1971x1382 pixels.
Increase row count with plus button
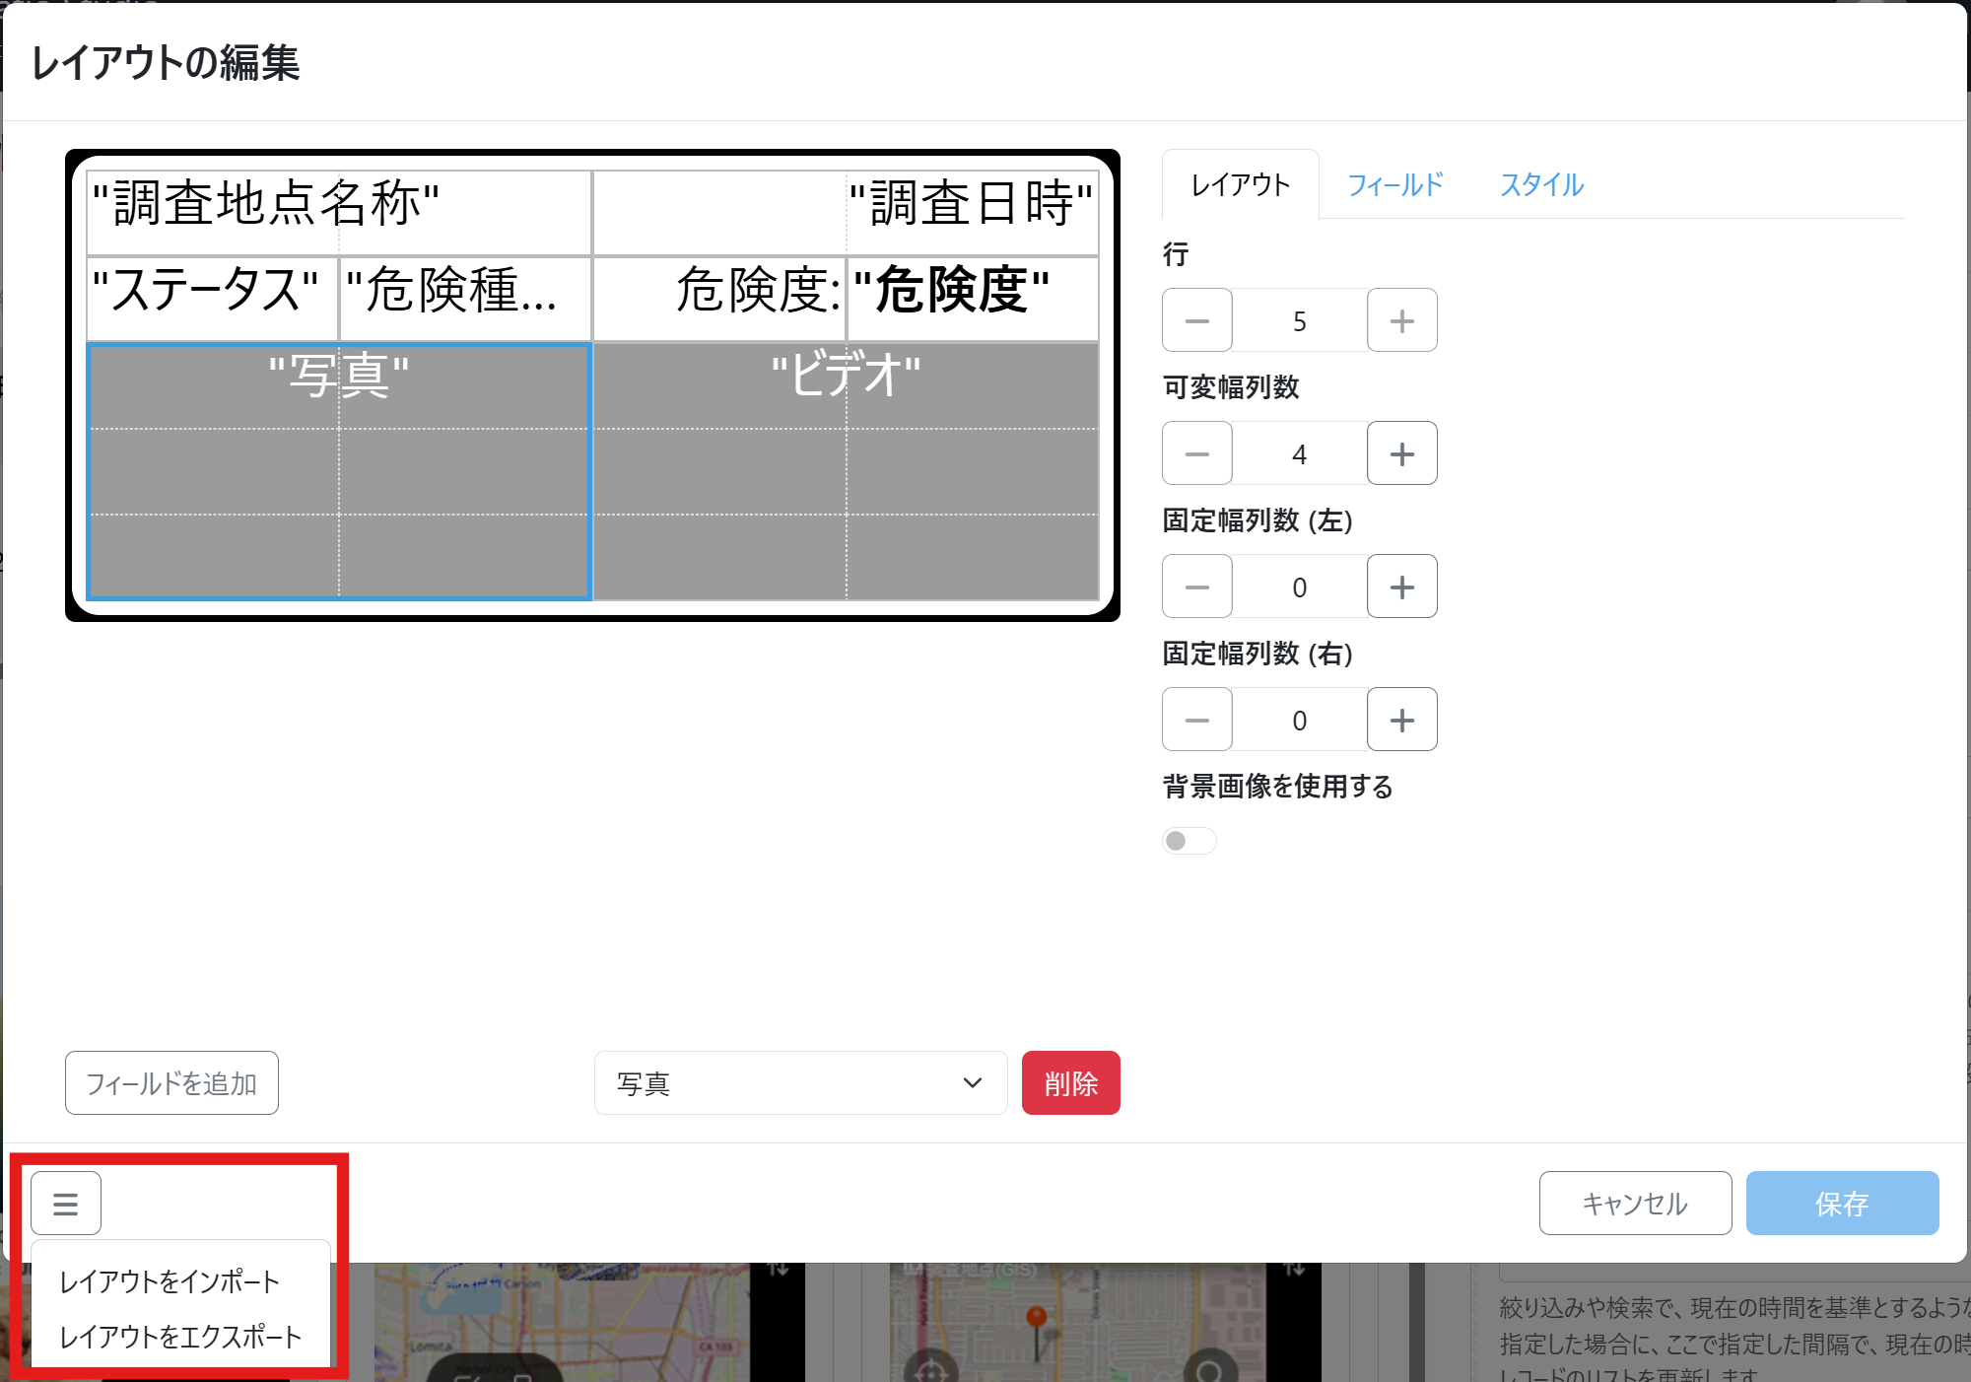(x=1401, y=320)
